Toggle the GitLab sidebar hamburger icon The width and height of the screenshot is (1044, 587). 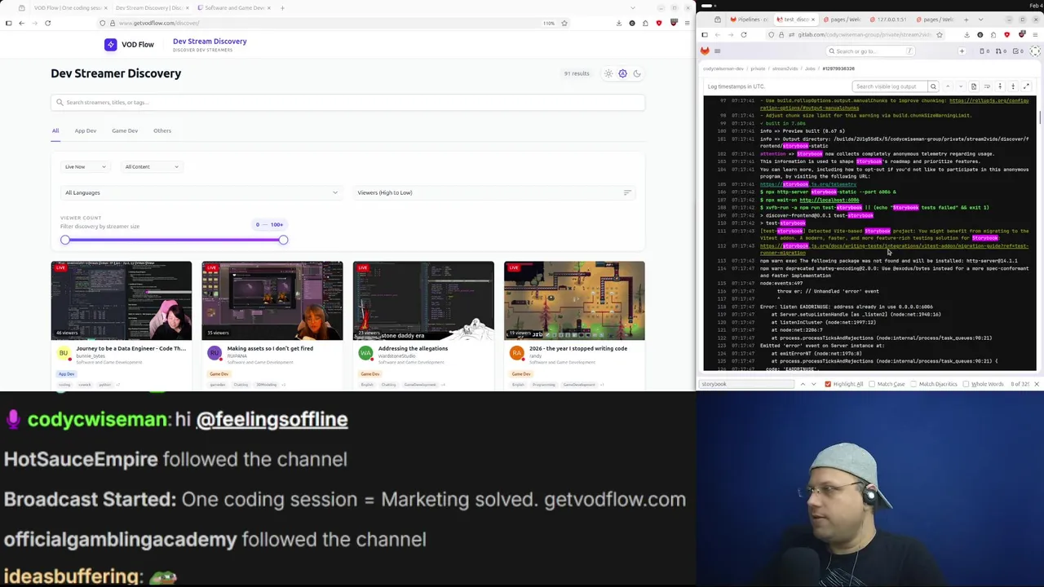pos(717,51)
